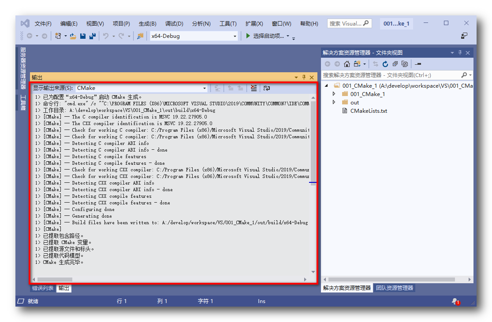492x322 pixels.
Task: Click the navigate forward arrow in main toolbar
Action: 45,36
